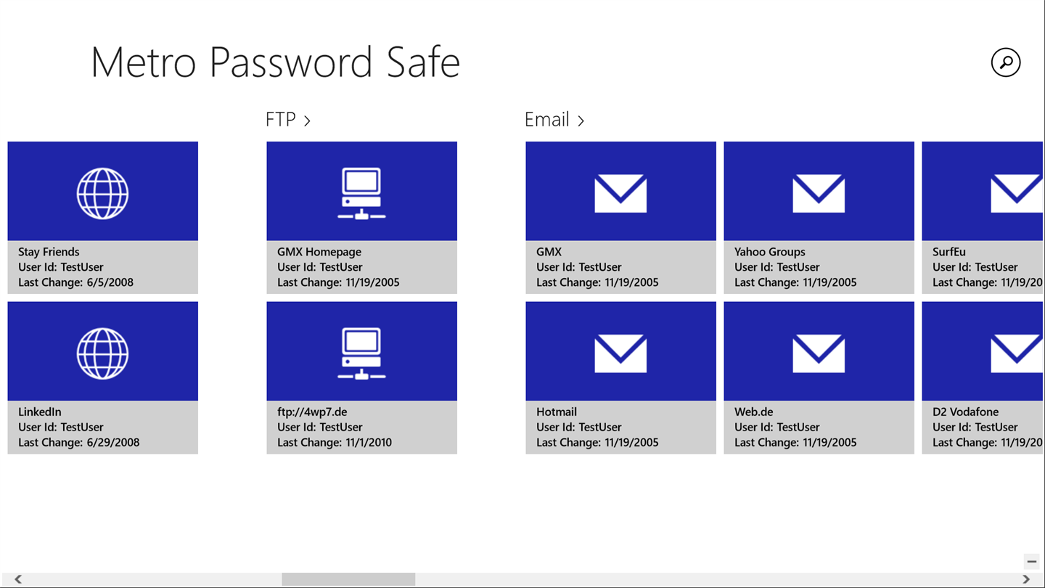Image resolution: width=1045 pixels, height=588 pixels.
Task: Click the globe icon above Stay Friends
Action: [102, 193]
